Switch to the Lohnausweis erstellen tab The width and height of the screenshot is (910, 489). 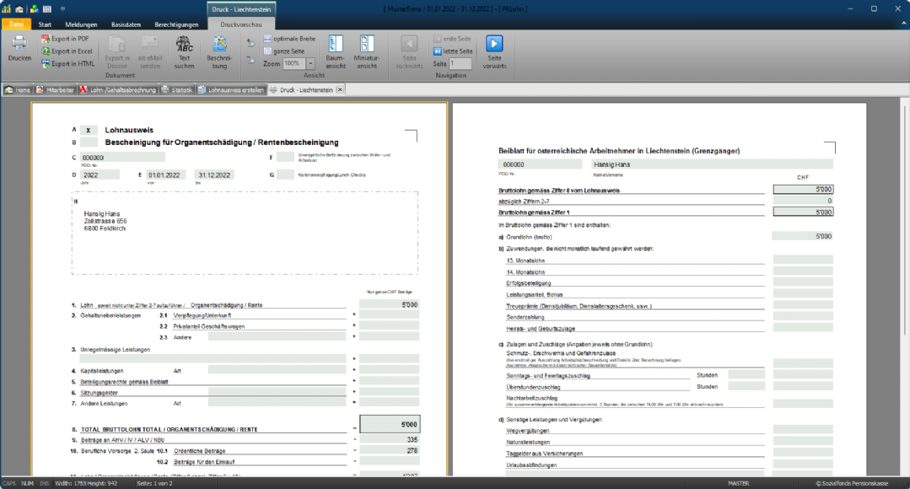(x=231, y=89)
